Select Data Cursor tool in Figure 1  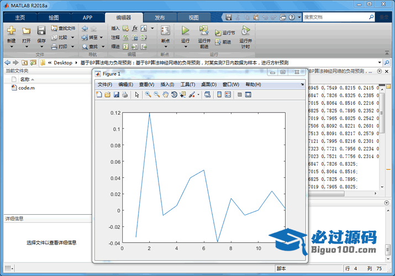click(x=183, y=94)
